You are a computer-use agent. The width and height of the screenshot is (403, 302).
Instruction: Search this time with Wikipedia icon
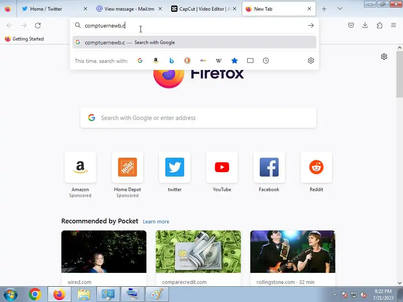(219, 61)
